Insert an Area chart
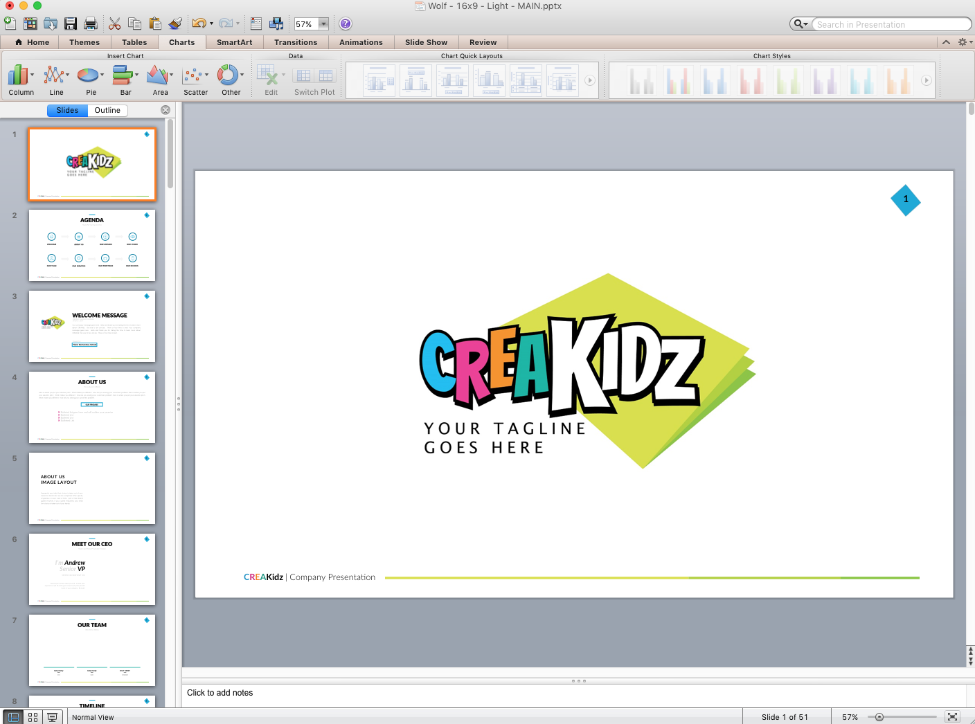 (161, 80)
